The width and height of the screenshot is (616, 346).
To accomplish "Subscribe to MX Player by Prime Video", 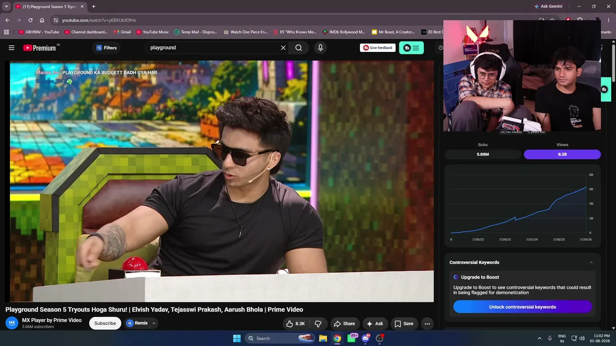I will click(105, 323).
